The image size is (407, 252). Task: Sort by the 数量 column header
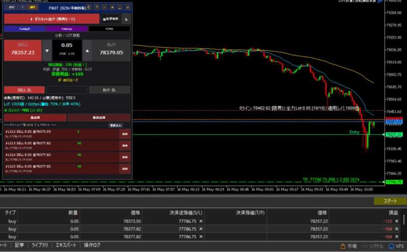(x=73, y=212)
